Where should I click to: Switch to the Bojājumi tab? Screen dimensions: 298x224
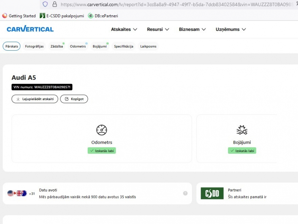tap(99, 46)
